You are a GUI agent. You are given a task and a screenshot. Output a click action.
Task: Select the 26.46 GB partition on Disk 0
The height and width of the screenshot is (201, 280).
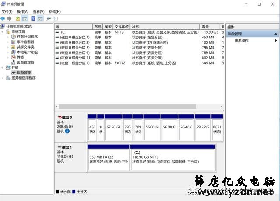[186, 128]
